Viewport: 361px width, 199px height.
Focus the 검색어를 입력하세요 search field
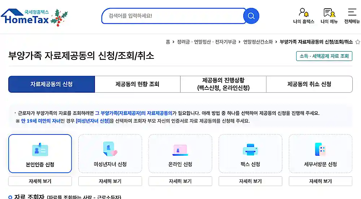(174, 16)
